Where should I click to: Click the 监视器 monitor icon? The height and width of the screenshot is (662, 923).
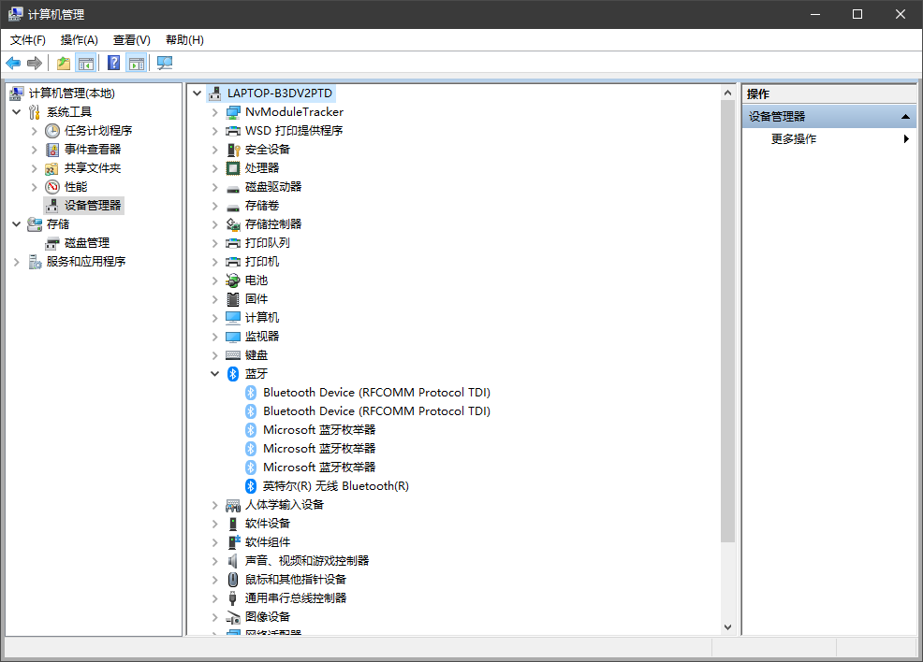tap(233, 337)
